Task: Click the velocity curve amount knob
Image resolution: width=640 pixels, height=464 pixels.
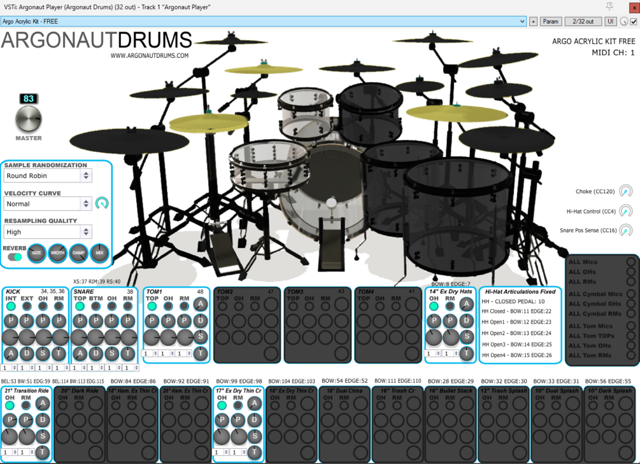Action: tap(102, 203)
